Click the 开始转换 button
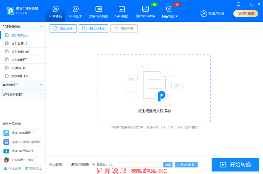 [x=235, y=164]
